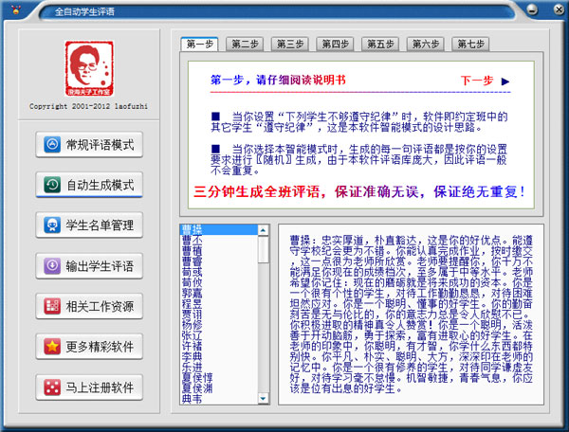
Task: Click inside the generated comment text area
Action: click(417, 322)
